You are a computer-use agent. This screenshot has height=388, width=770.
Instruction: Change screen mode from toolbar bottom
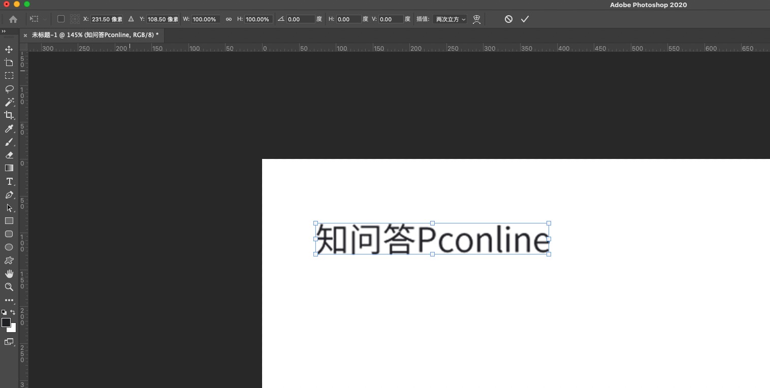click(9, 342)
